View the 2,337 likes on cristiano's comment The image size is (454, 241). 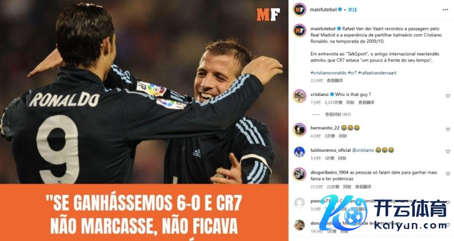[333, 103]
